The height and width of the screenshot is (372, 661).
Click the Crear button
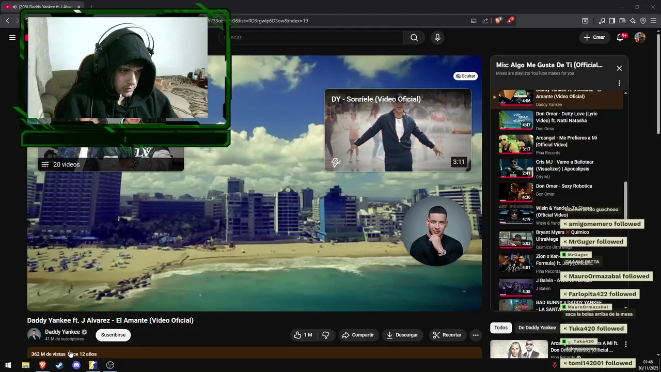(x=594, y=37)
